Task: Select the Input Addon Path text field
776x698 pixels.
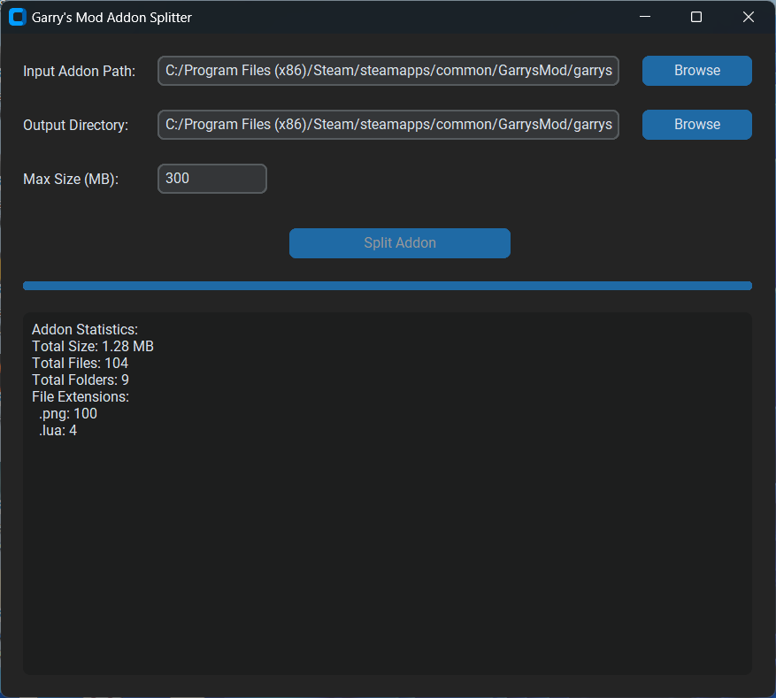Action: coord(388,71)
